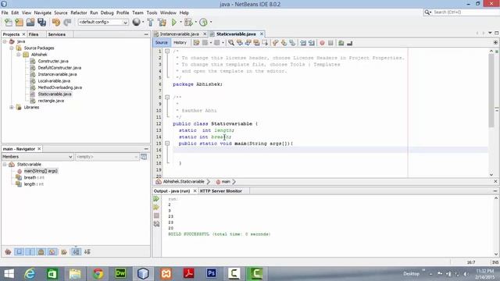Go to the Next Bookmark icon

coord(284,43)
